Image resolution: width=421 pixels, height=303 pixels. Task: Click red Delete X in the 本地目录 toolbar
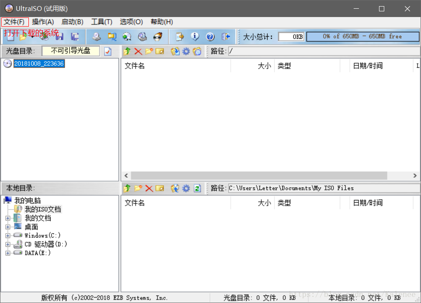click(149, 188)
